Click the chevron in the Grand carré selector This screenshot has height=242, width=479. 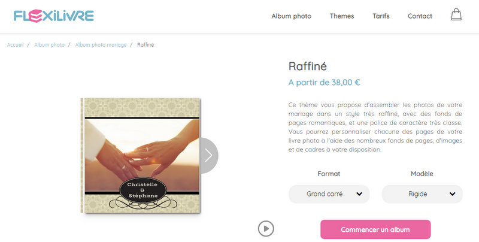[x=359, y=193]
